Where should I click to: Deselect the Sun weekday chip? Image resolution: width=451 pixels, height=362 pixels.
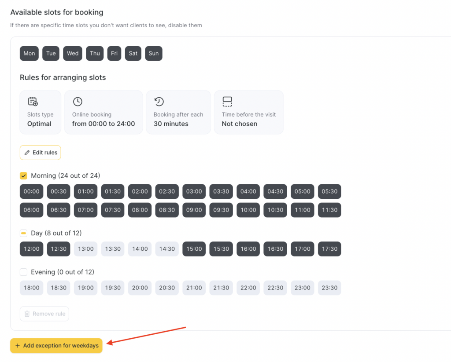tap(154, 54)
